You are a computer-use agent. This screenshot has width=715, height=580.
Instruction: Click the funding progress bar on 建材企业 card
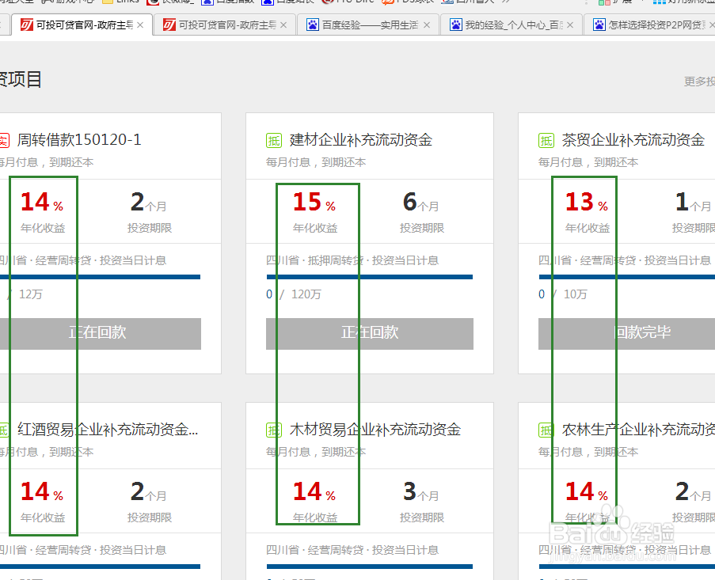(x=369, y=276)
